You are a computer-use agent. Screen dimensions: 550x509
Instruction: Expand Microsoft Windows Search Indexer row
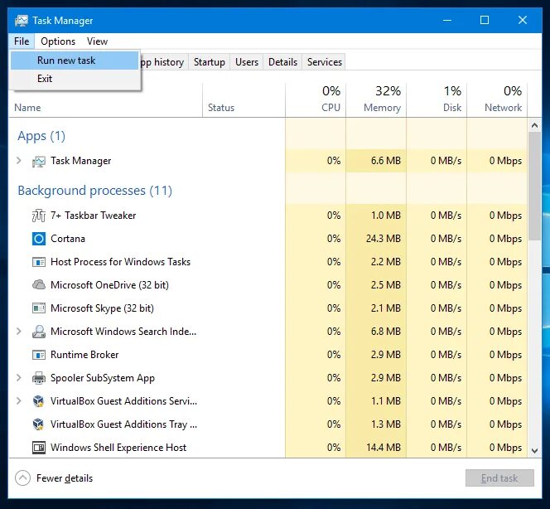click(19, 332)
